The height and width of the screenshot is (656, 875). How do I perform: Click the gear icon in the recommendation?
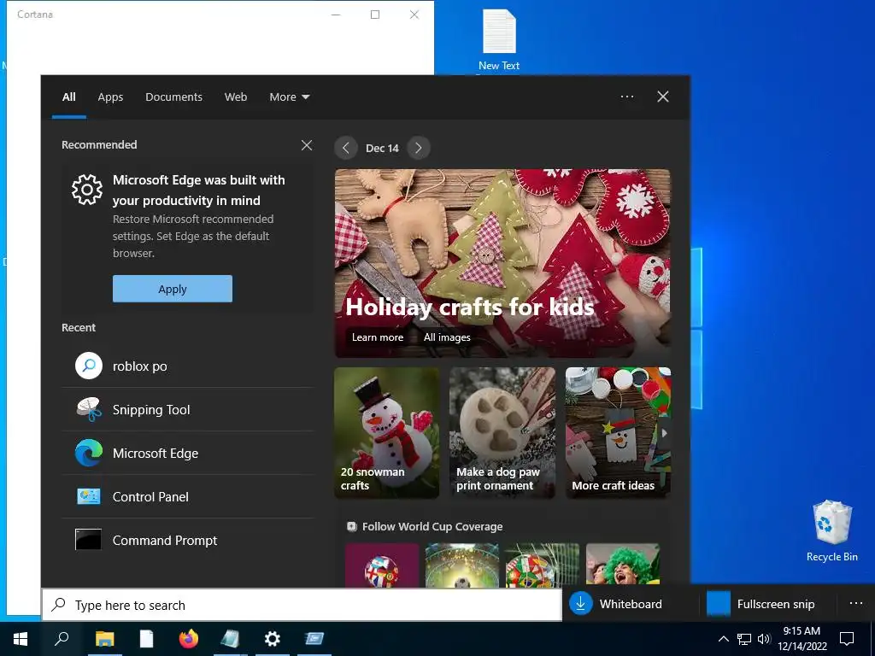pos(87,190)
